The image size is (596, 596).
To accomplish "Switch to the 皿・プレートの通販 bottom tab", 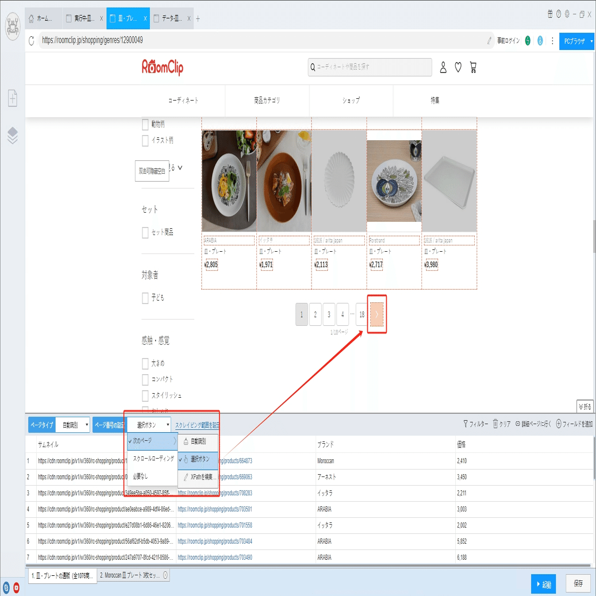I will (63, 575).
